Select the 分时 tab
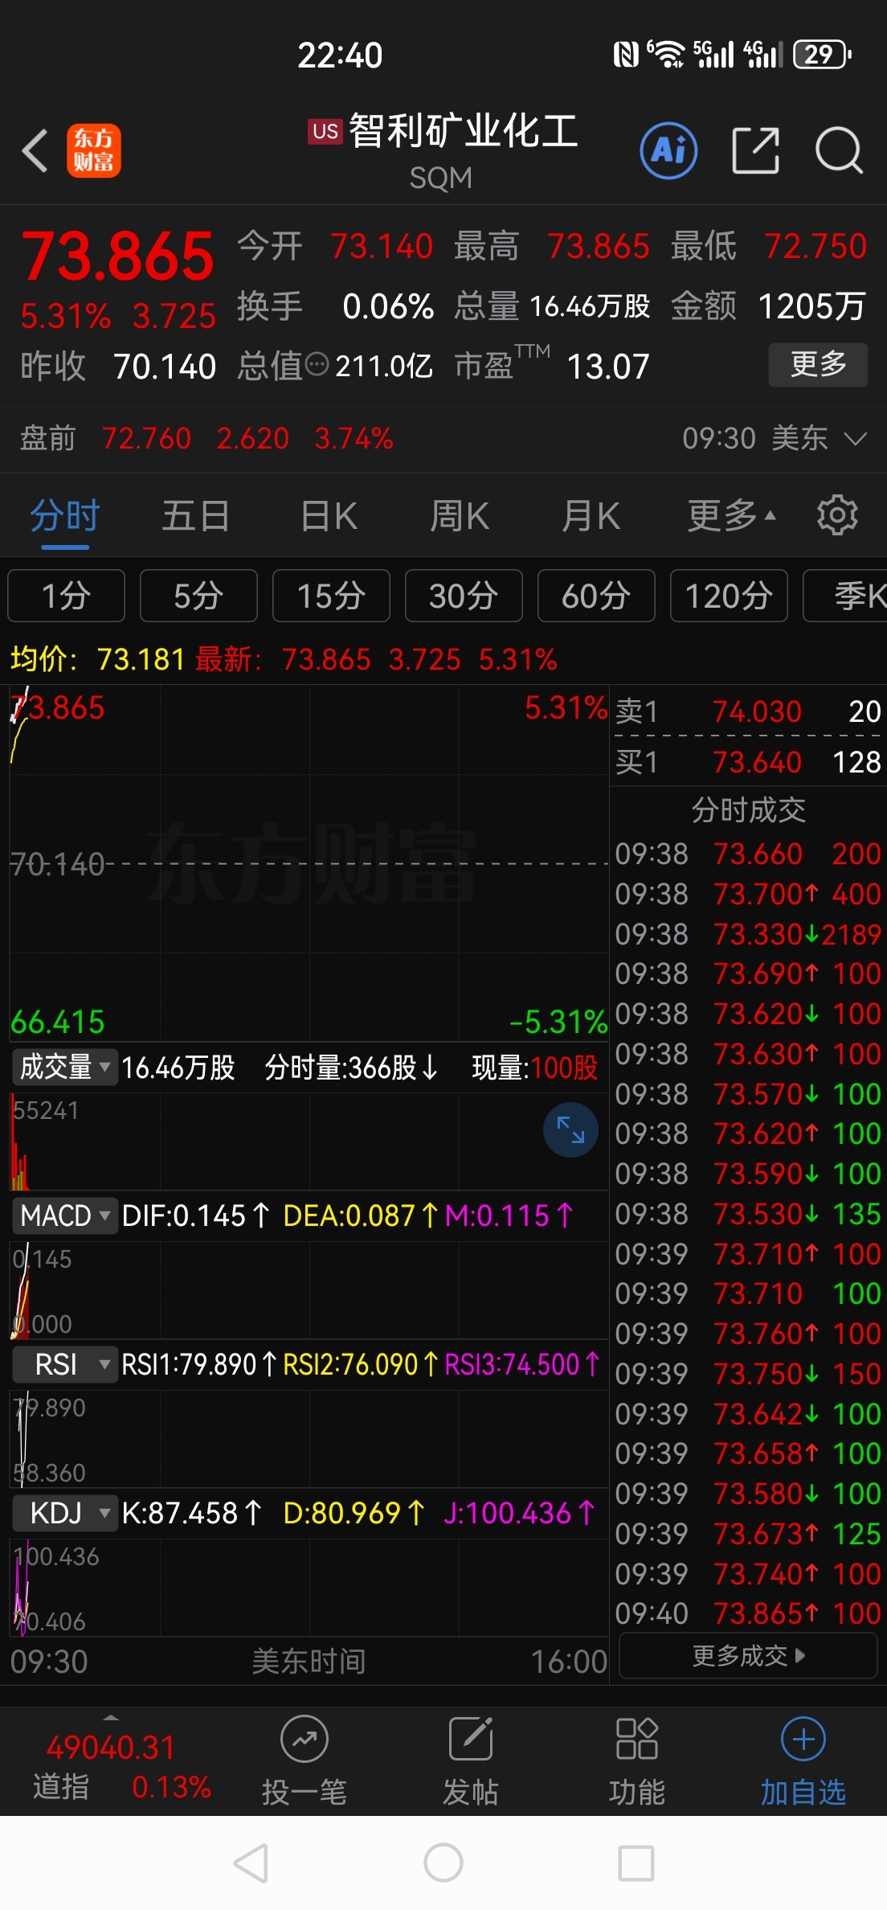This screenshot has width=887, height=1910. tap(65, 516)
